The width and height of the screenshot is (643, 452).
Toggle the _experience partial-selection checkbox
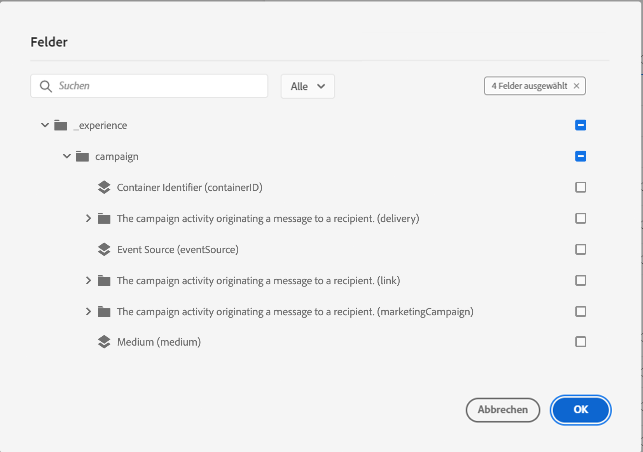click(x=580, y=125)
